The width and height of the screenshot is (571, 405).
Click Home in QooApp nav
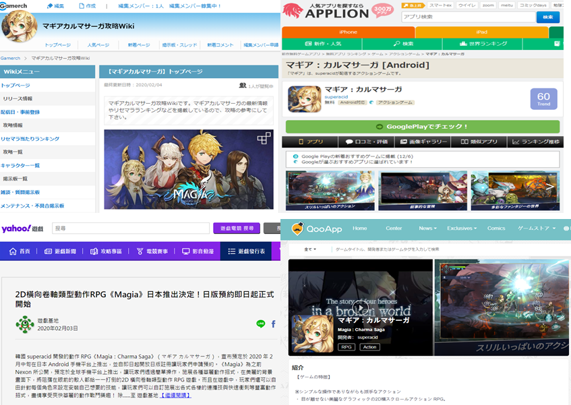[359, 228]
